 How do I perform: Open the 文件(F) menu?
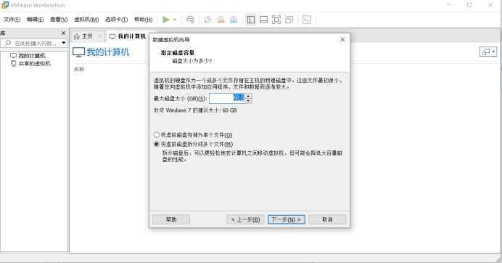12,20
